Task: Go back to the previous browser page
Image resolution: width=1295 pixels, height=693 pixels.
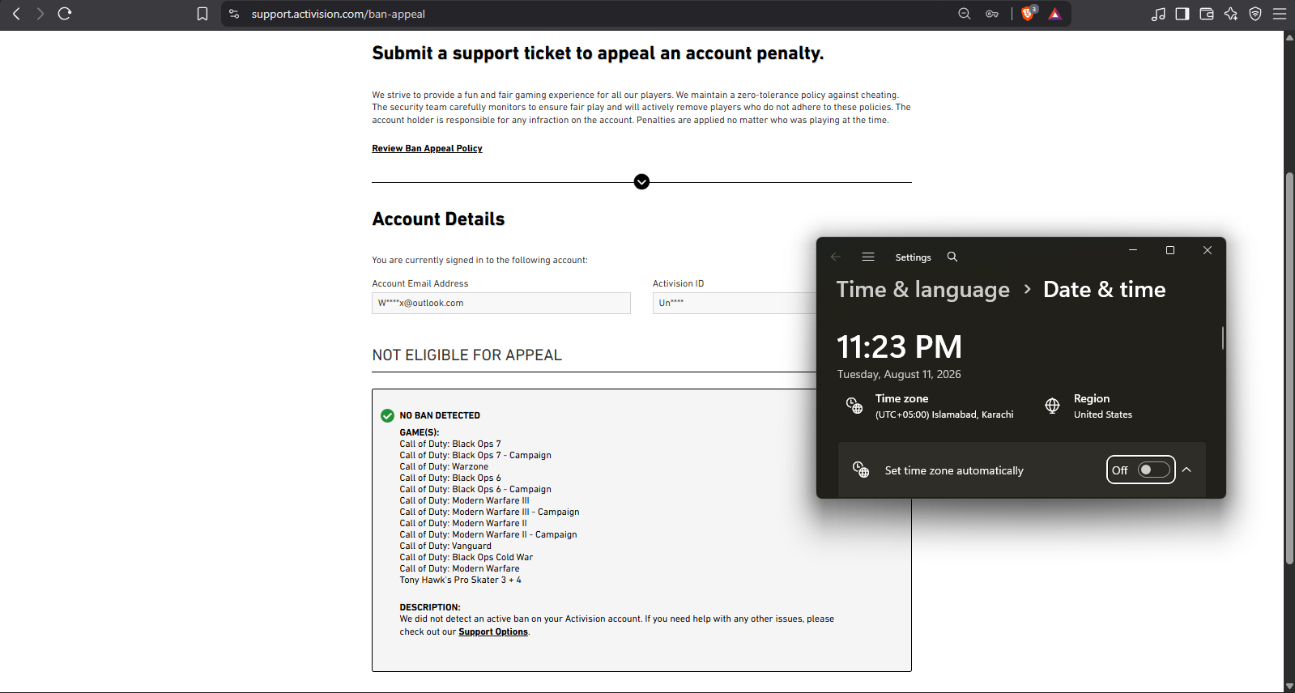Action: 16,14
